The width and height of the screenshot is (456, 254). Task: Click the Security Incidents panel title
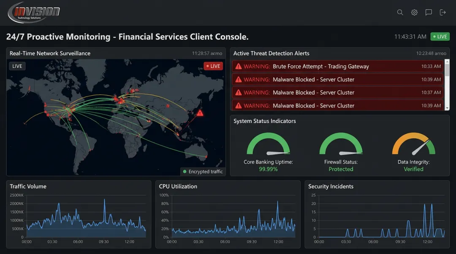coord(331,186)
